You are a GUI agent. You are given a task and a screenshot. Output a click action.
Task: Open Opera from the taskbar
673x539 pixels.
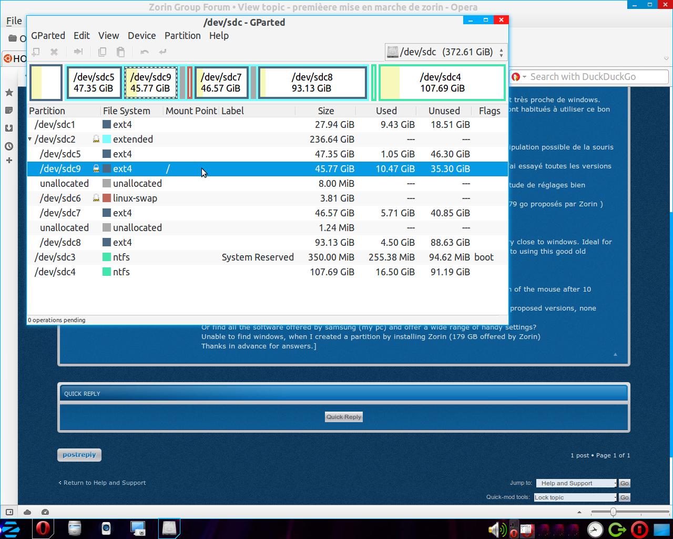click(x=43, y=528)
